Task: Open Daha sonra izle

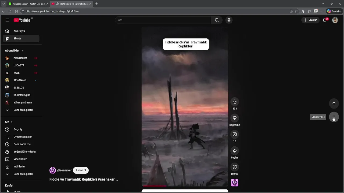Action: click(21, 144)
